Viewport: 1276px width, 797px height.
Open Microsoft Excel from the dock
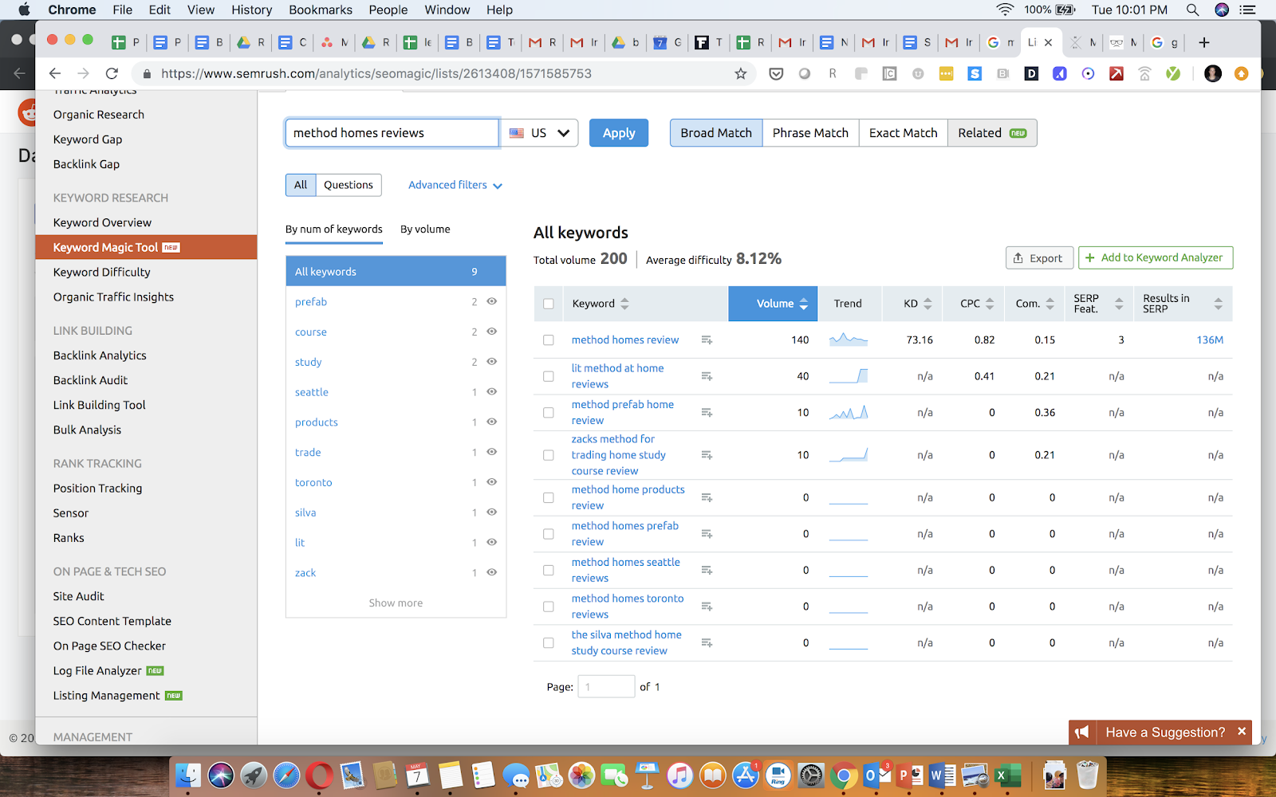click(x=1007, y=775)
